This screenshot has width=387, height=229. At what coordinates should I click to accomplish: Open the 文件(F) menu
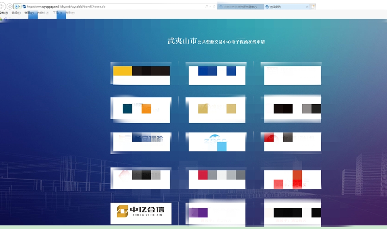click(4, 13)
